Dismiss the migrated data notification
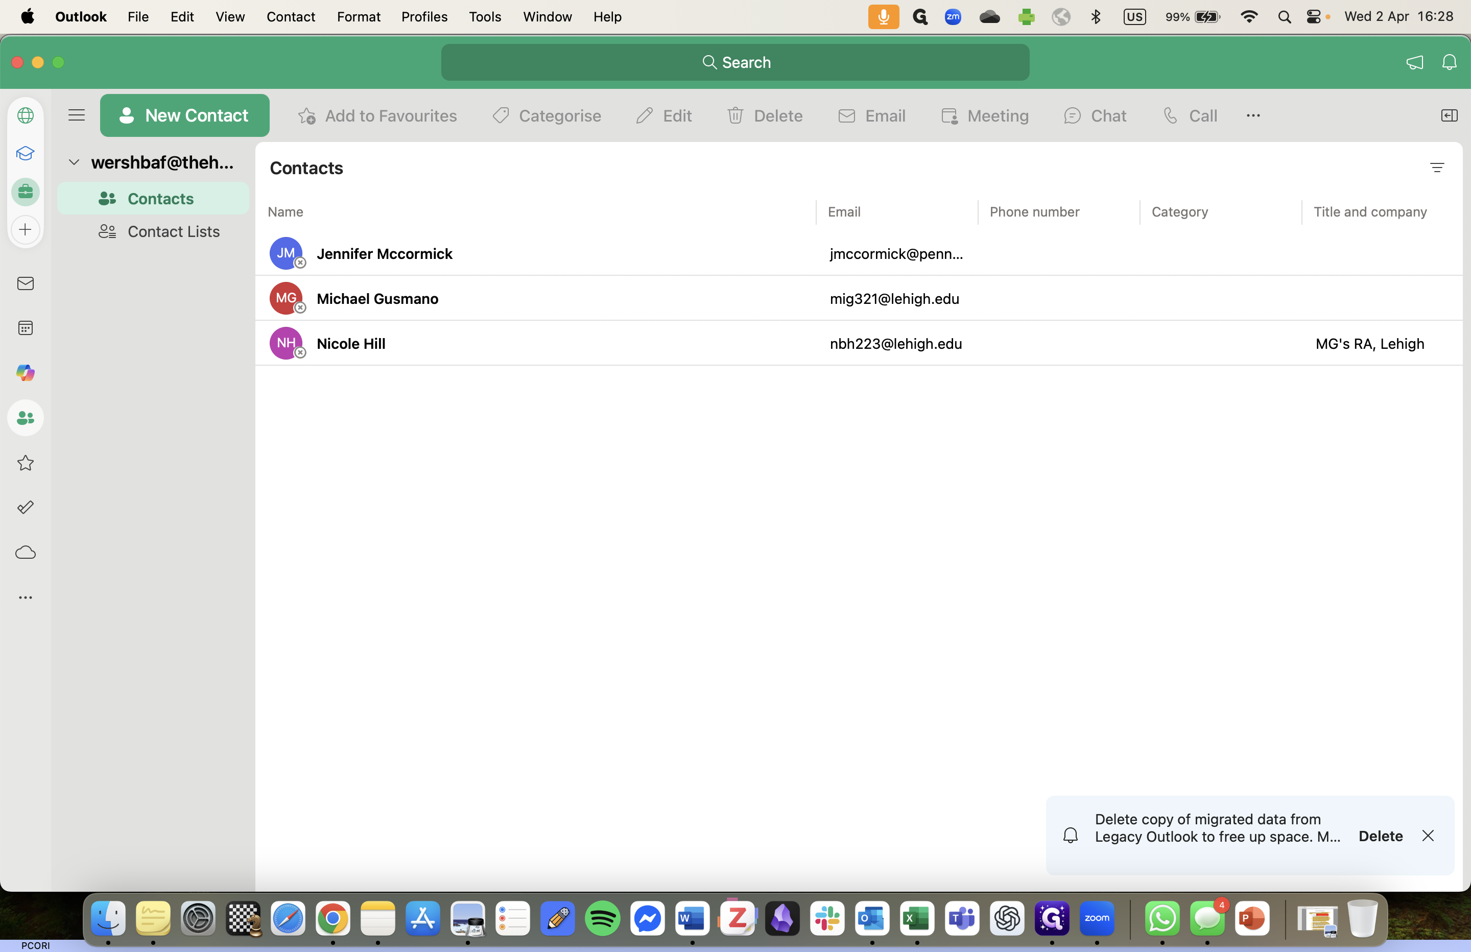This screenshot has height=952, width=1471. 1428,836
